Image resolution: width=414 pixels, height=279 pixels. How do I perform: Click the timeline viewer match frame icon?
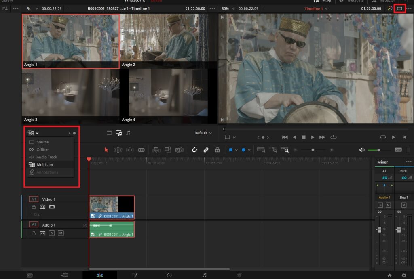click(383, 137)
